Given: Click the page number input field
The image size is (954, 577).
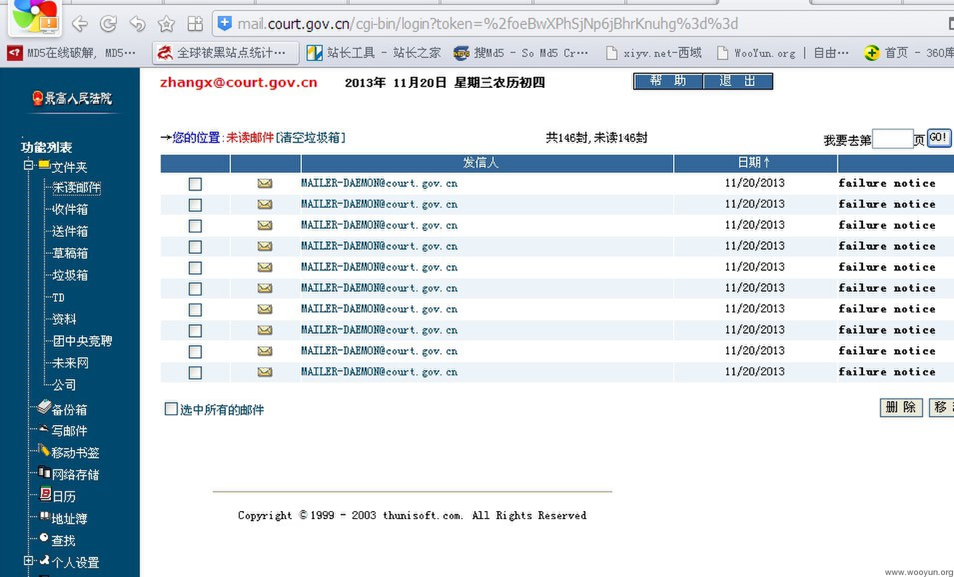Looking at the screenshot, I should click(893, 138).
